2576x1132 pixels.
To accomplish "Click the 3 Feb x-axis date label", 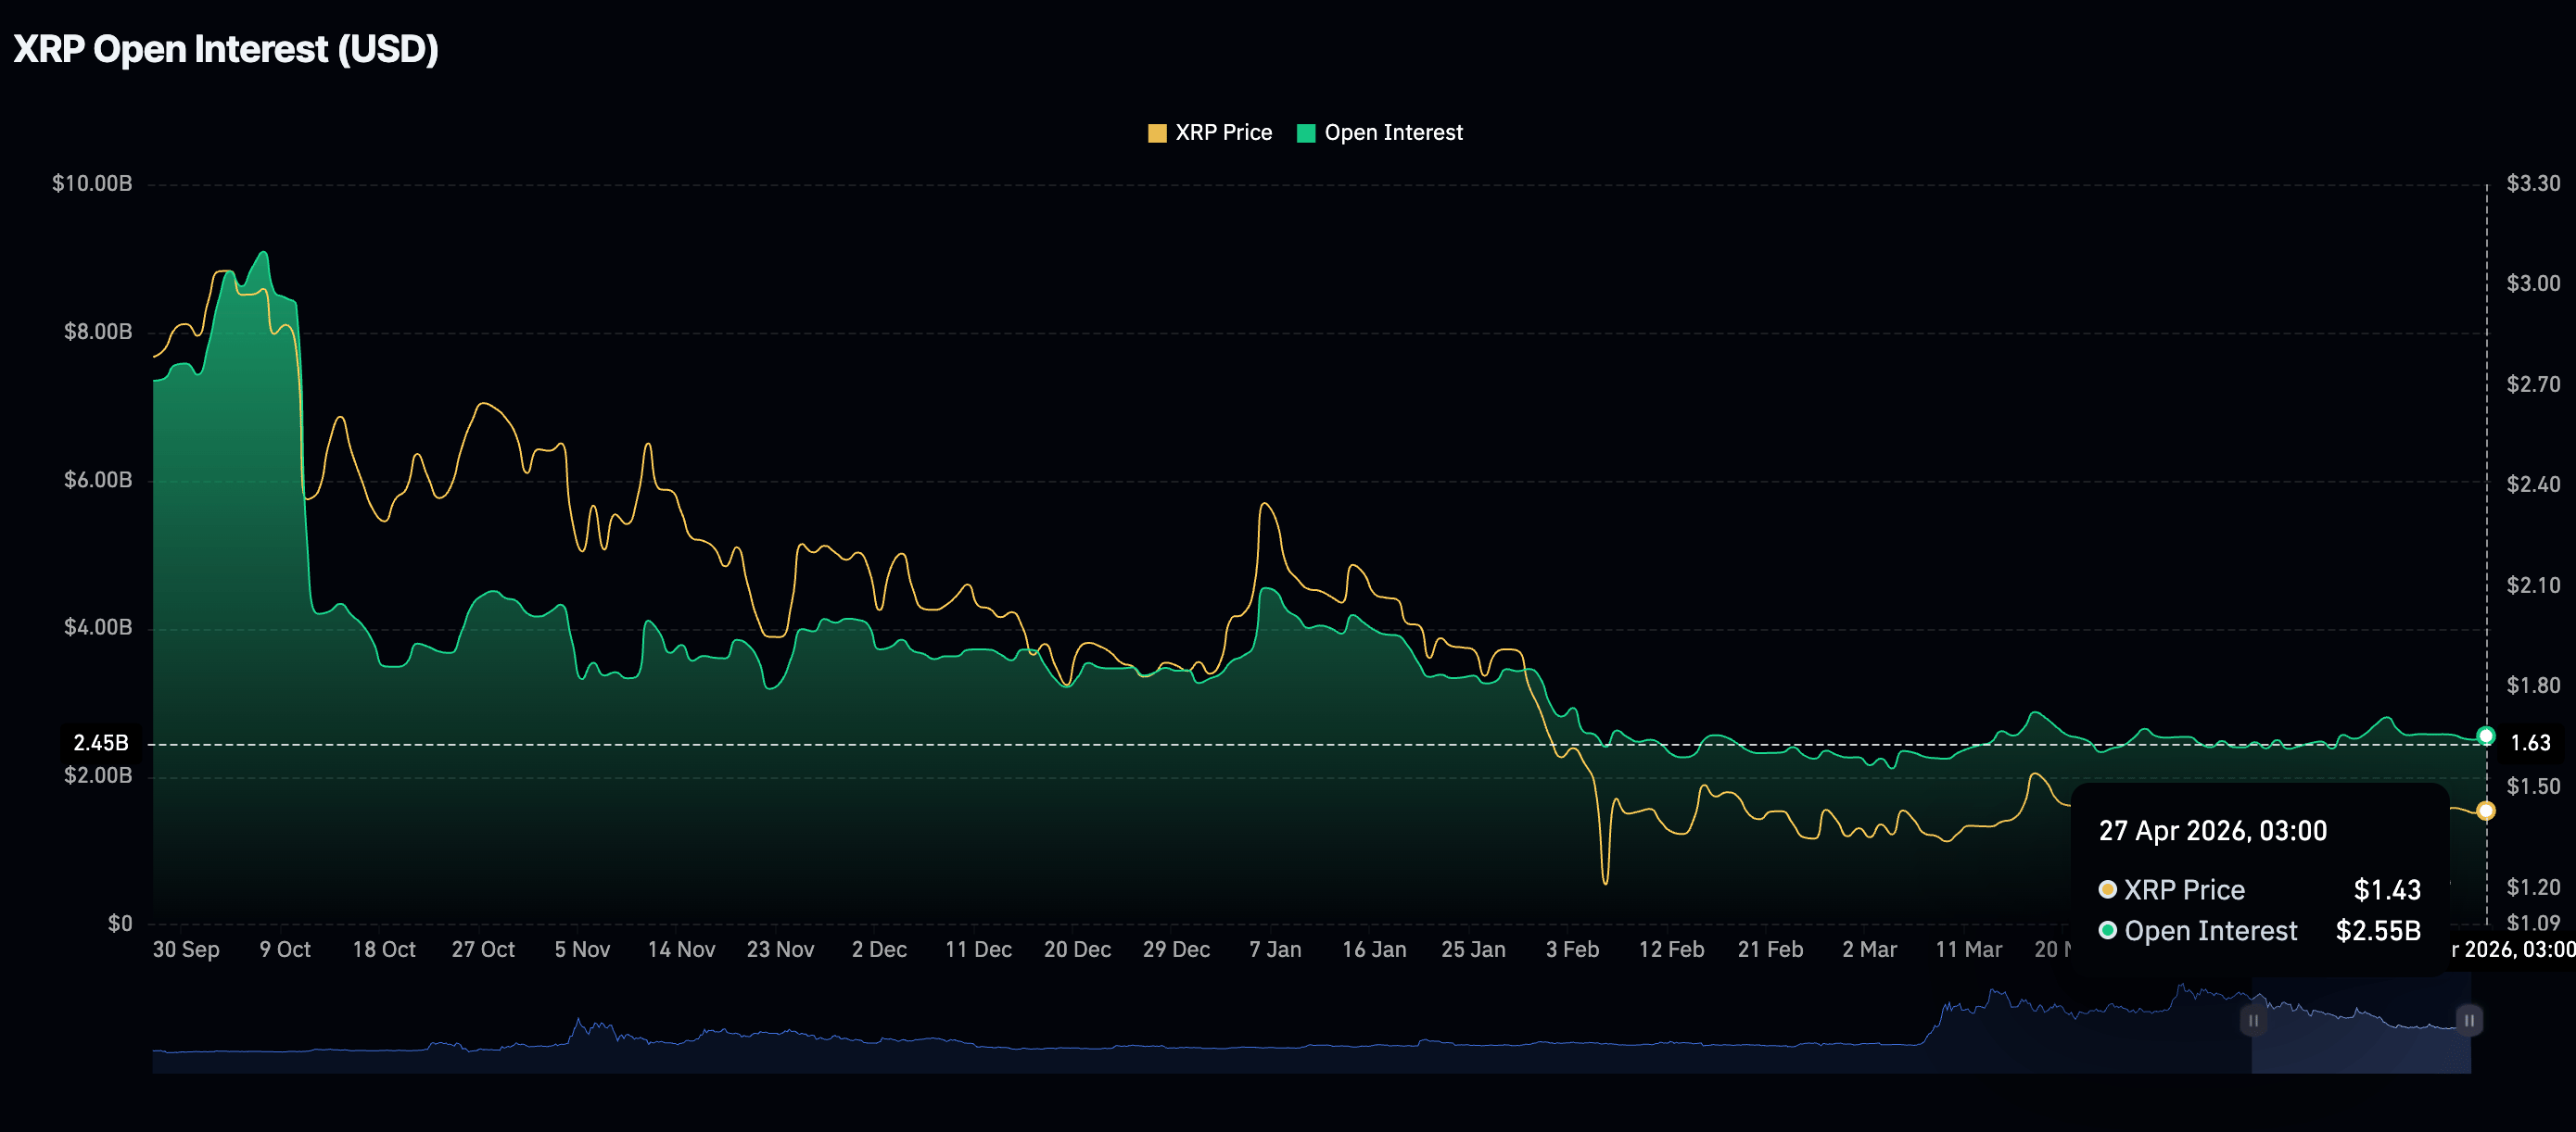I will pos(1572,950).
